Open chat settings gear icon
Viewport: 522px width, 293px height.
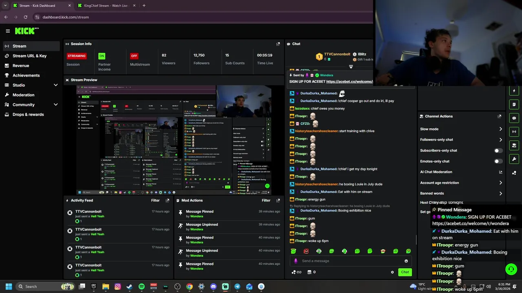392,272
